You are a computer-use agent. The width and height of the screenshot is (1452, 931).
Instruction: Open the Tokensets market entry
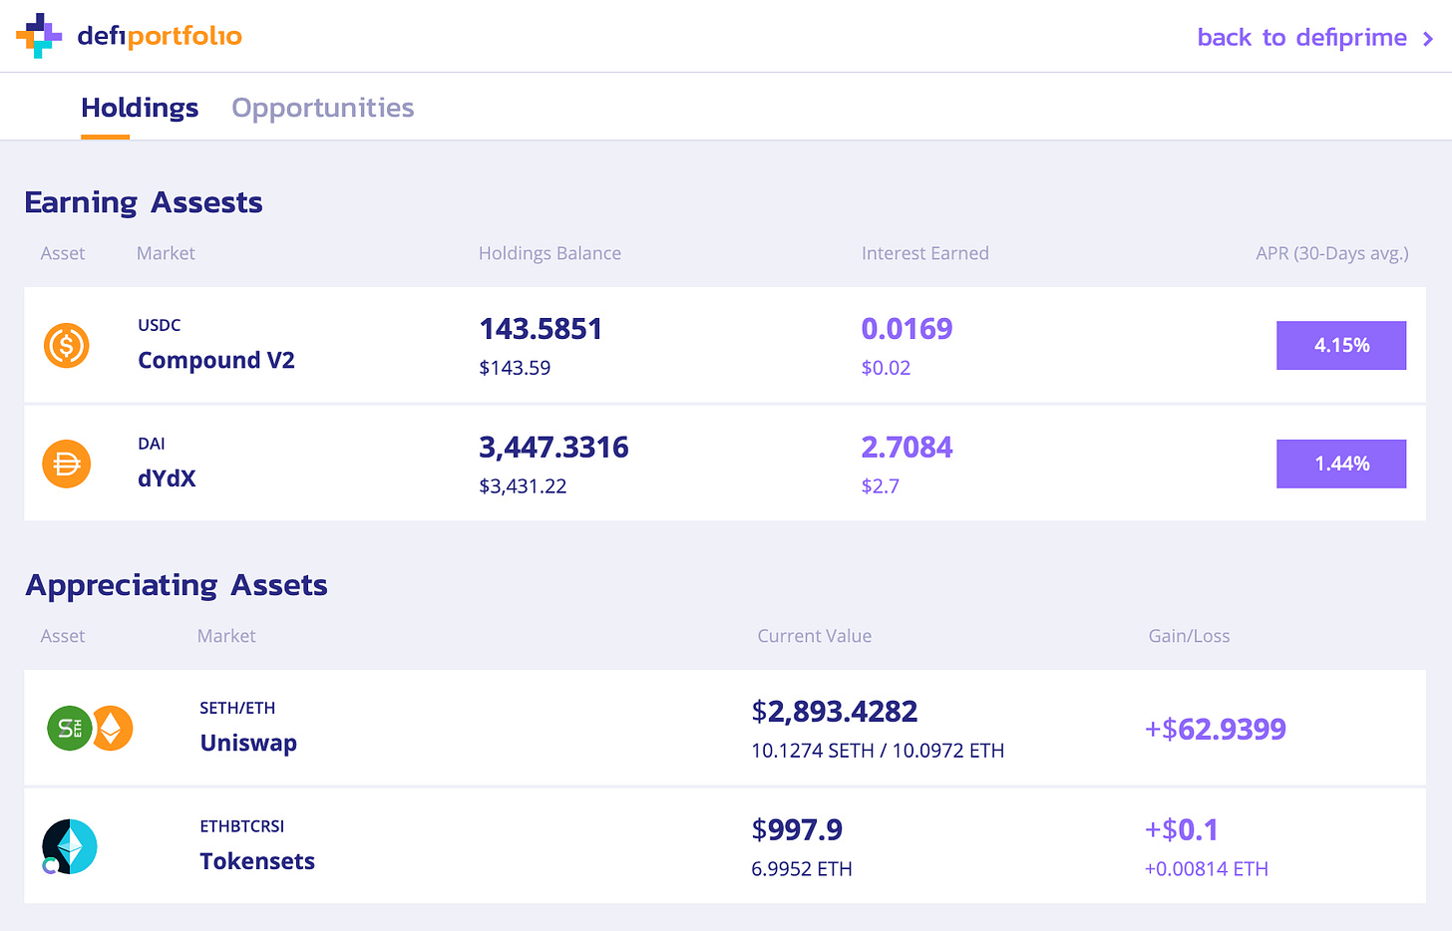coord(257,861)
